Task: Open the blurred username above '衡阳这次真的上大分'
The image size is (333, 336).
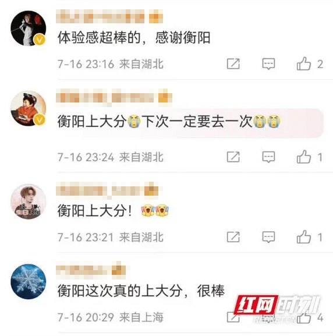Action: 92,270
